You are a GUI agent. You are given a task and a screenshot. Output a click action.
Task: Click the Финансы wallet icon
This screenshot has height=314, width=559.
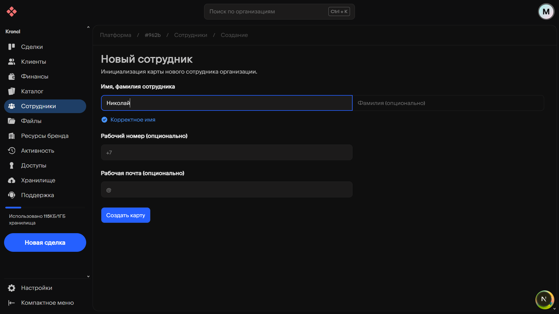coord(12,76)
